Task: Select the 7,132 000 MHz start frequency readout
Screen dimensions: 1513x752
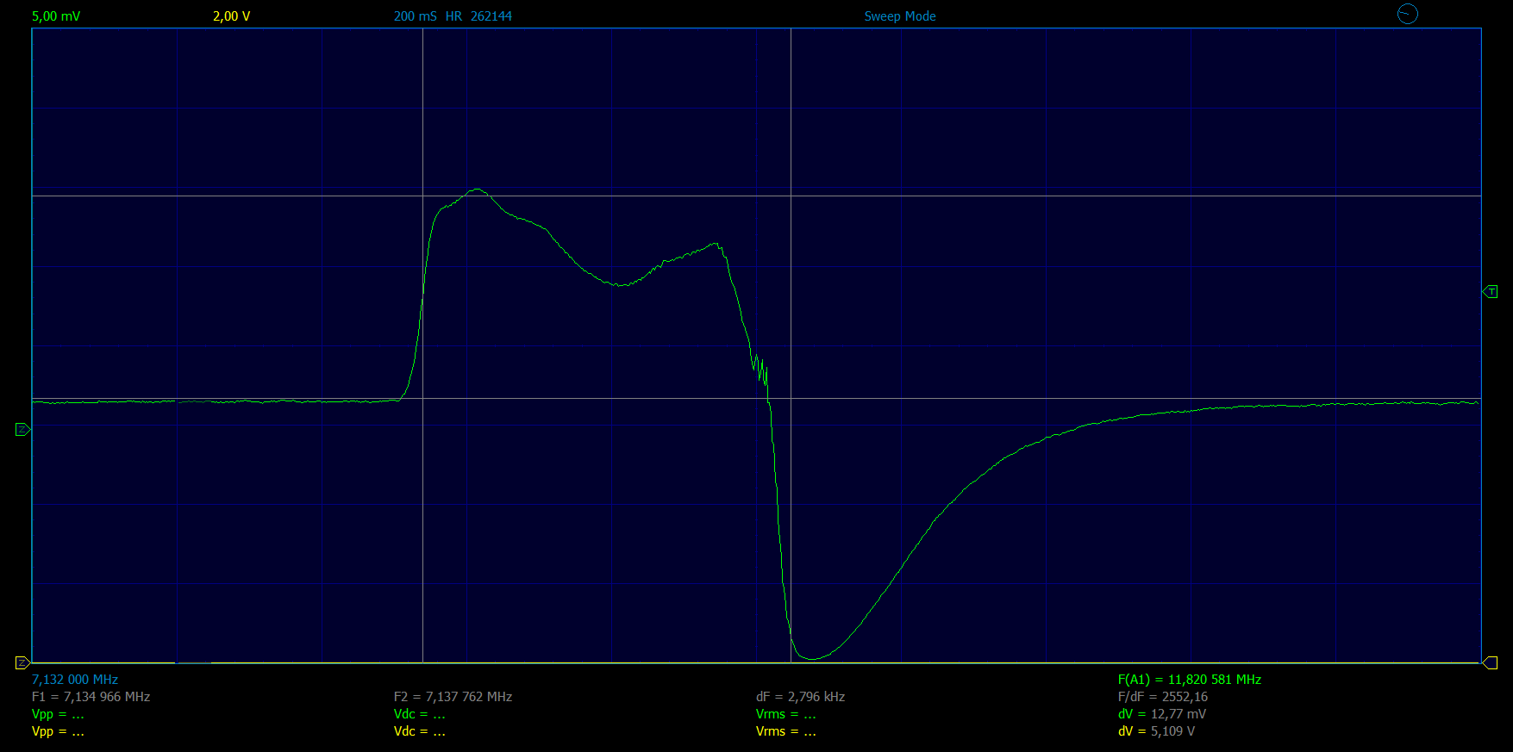Action: [75, 680]
